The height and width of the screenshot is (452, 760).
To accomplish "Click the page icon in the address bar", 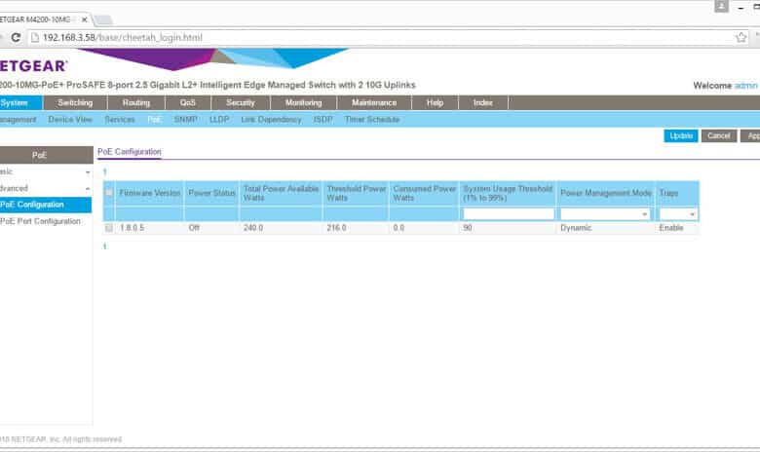I will pos(35,37).
